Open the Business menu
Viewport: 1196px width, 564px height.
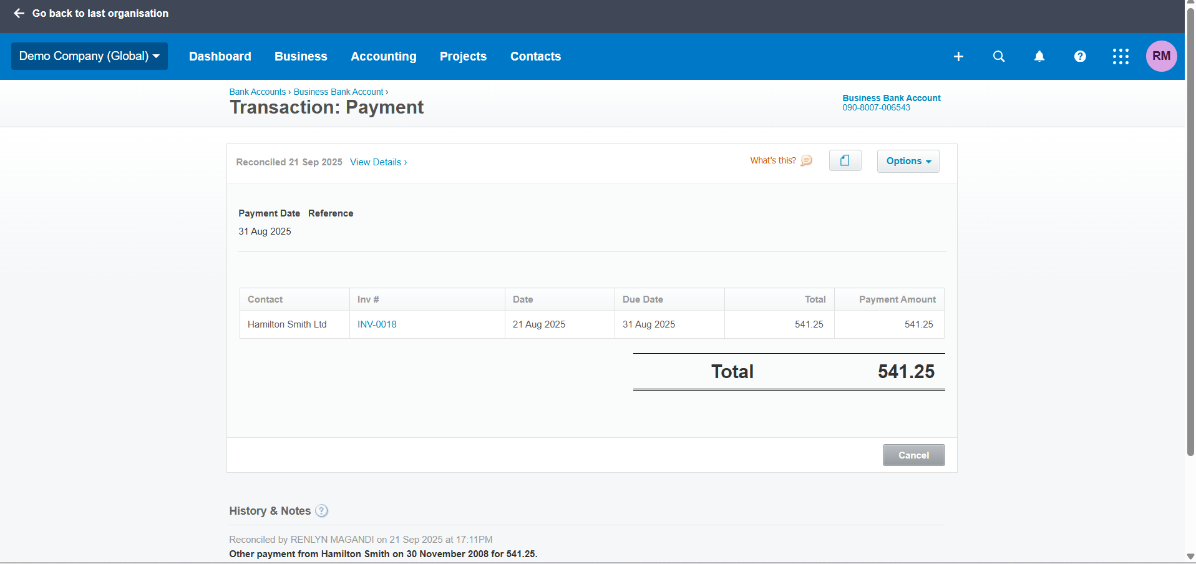click(301, 57)
